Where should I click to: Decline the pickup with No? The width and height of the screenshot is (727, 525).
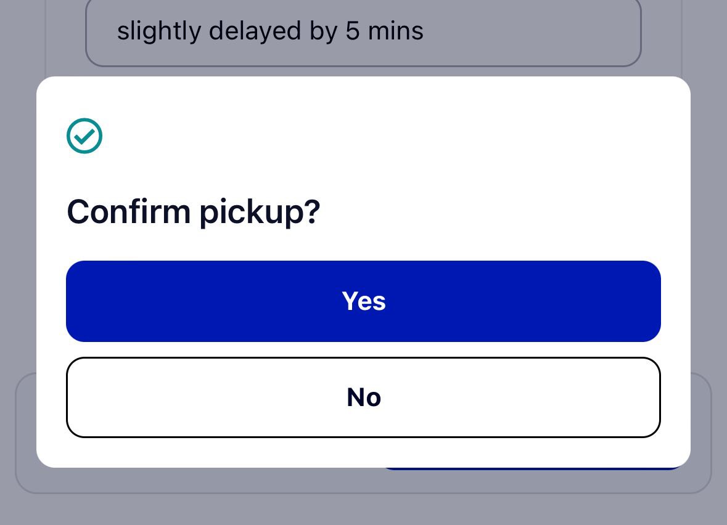click(364, 397)
